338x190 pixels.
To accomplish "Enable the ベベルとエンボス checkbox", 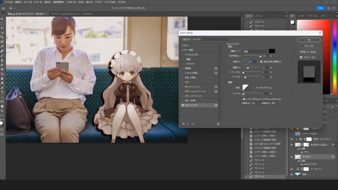I will tap(183, 55).
